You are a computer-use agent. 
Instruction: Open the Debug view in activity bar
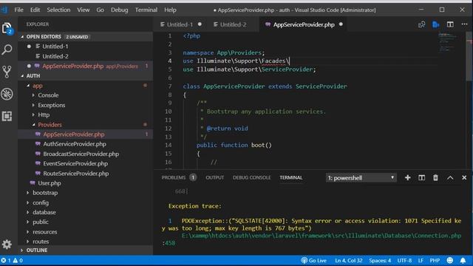click(7, 94)
